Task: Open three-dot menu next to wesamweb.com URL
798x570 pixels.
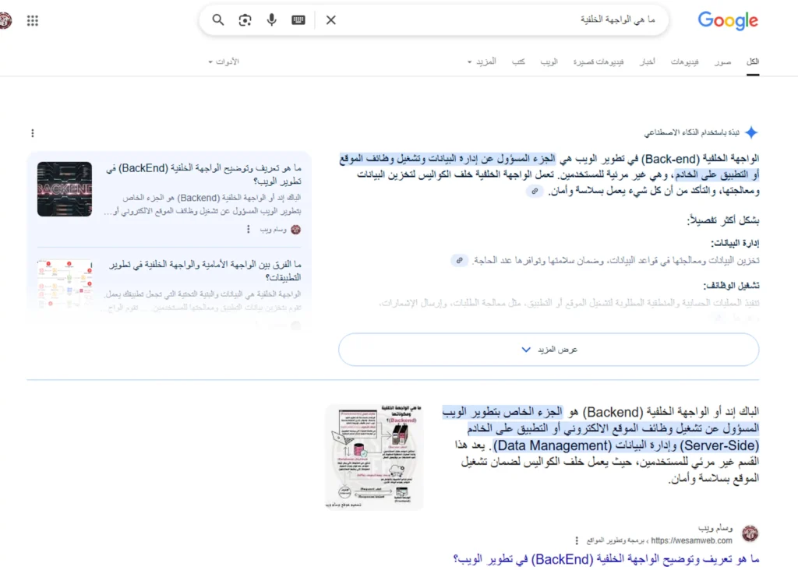Action: point(577,540)
